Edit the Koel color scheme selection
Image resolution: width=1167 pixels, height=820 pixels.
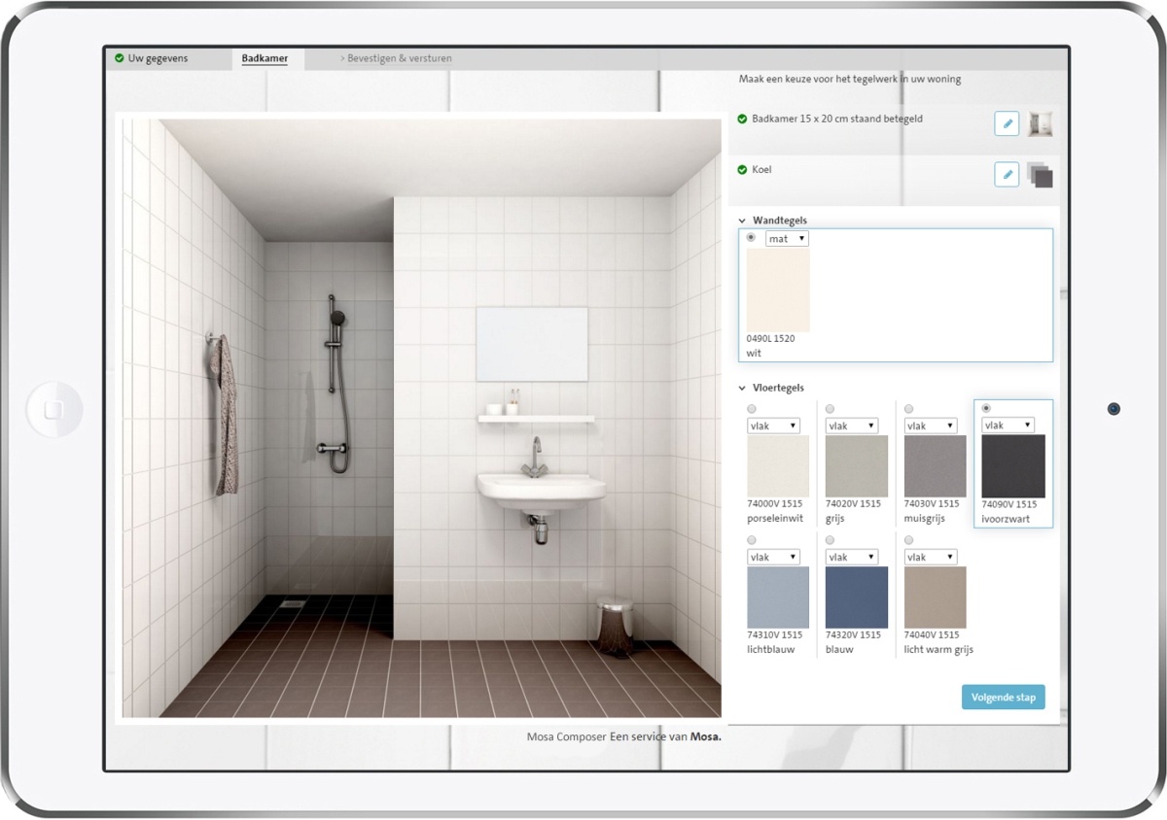click(1007, 175)
